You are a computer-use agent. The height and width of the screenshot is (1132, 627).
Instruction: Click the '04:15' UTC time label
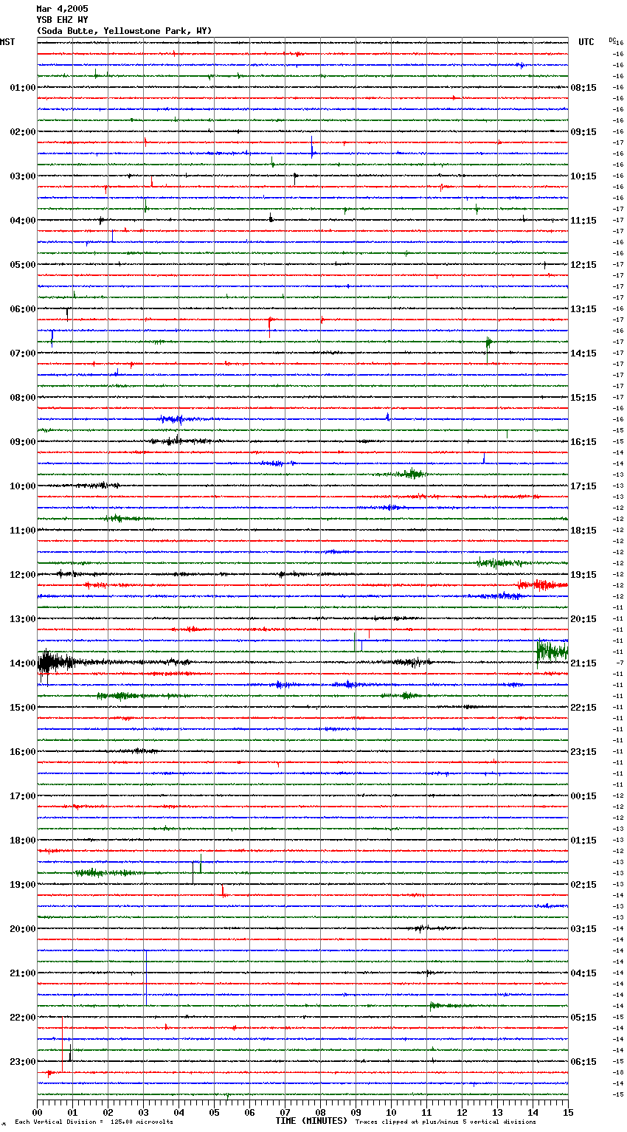(583, 973)
